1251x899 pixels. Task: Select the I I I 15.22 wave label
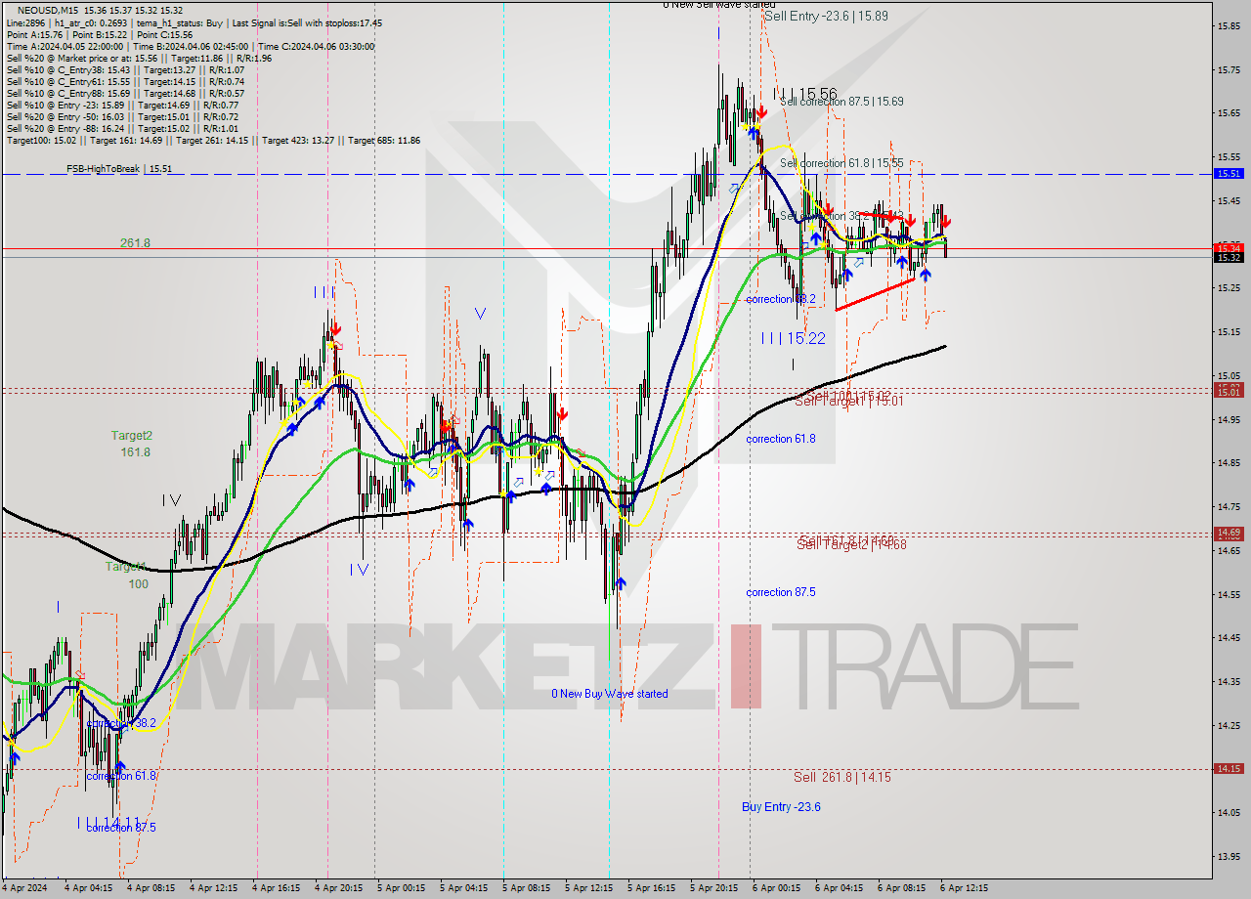coord(794,338)
